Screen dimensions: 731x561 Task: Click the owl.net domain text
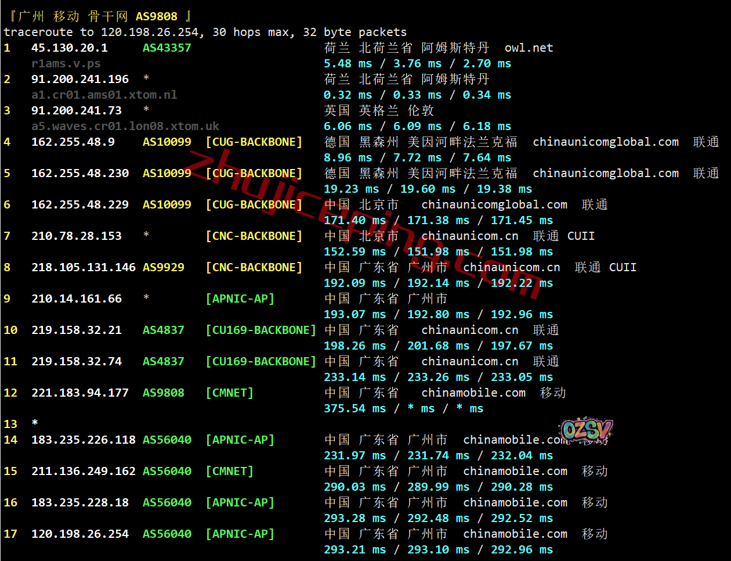529,48
